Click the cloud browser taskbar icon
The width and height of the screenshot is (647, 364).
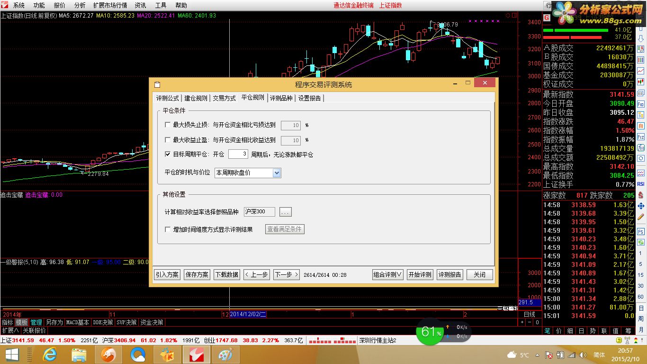pyautogui.click(x=137, y=354)
